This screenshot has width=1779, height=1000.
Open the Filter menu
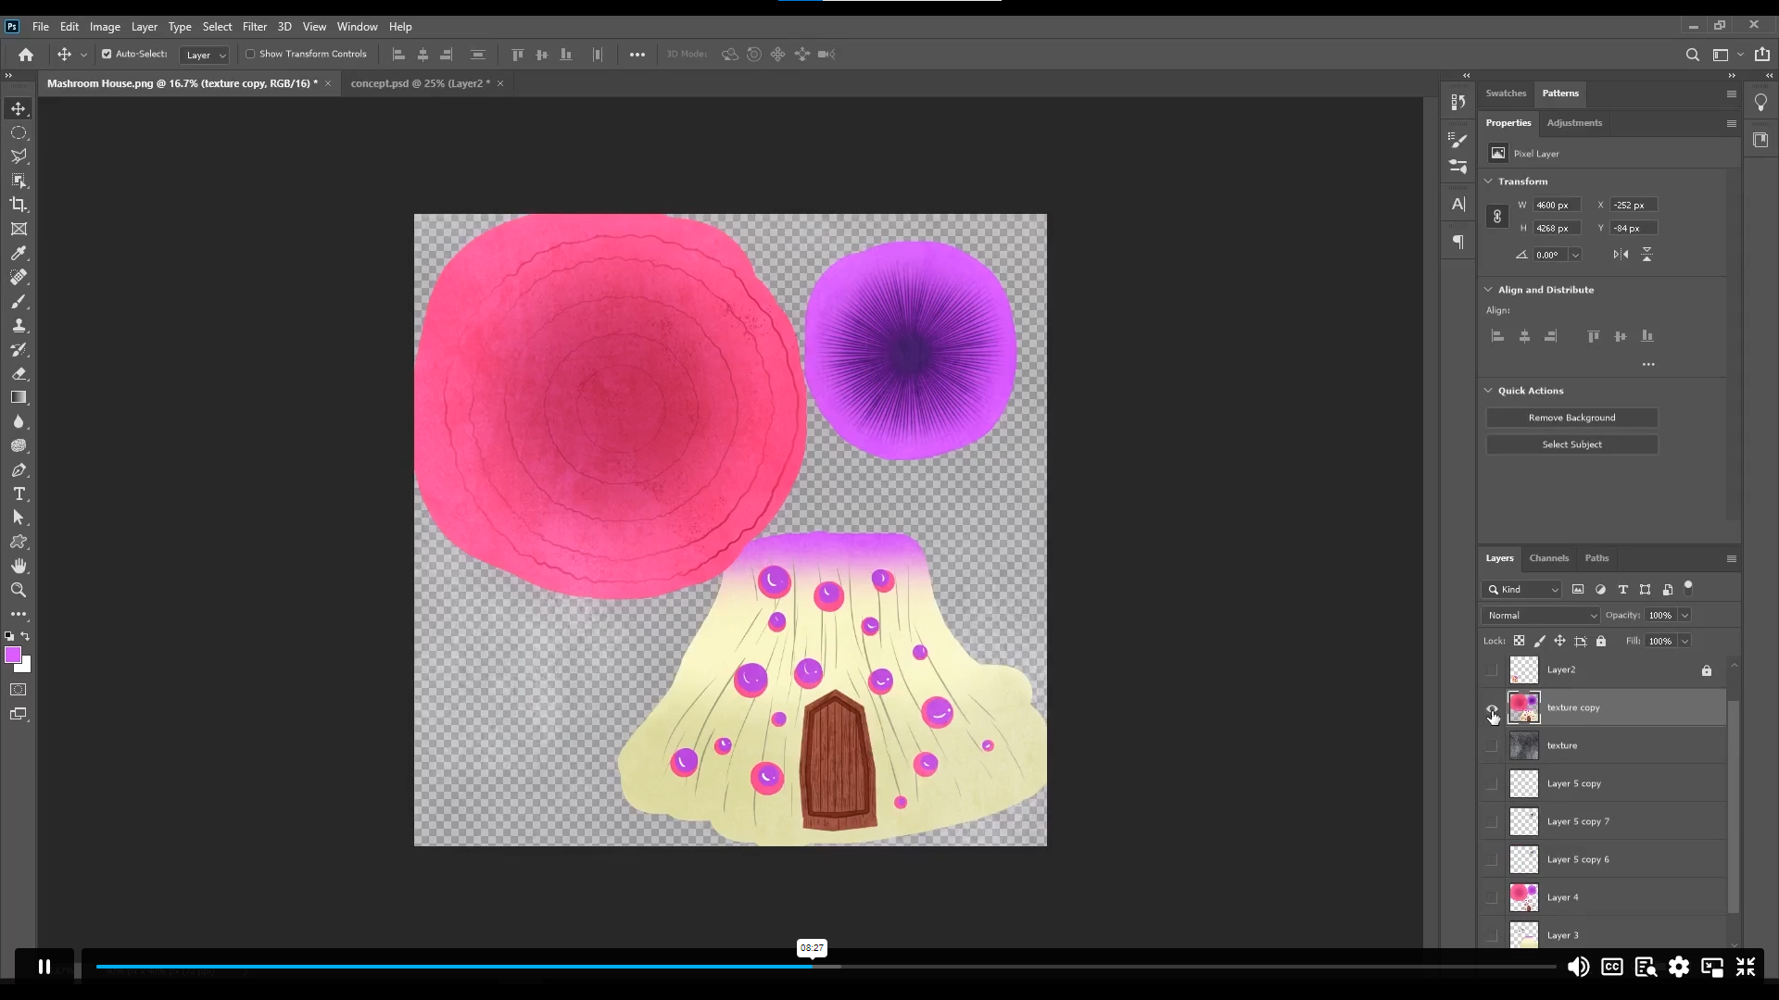pyautogui.click(x=255, y=26)
